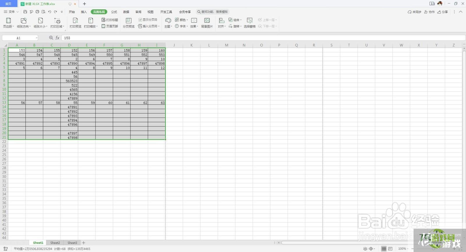Open the 打印缩放 print scaling dropdown
Screen dimensions: 466x252
coord(91,23)
